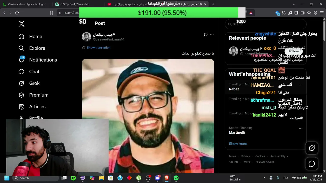Viewport: 326px width, 183px height.
Task: Open the browser main menu
Action: 322,13
